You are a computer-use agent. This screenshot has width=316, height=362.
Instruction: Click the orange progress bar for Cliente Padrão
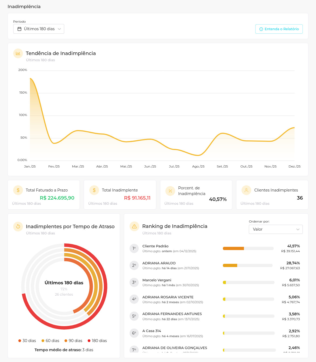[233, 248]
